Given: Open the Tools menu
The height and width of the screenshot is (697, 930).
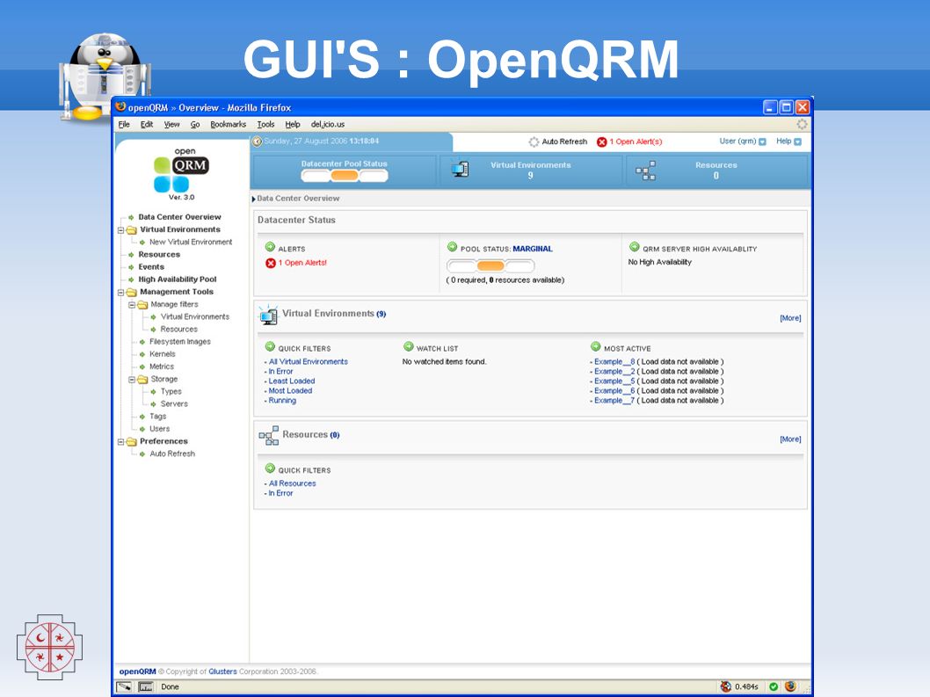Looking at the screenshot, I should [265, 125].
